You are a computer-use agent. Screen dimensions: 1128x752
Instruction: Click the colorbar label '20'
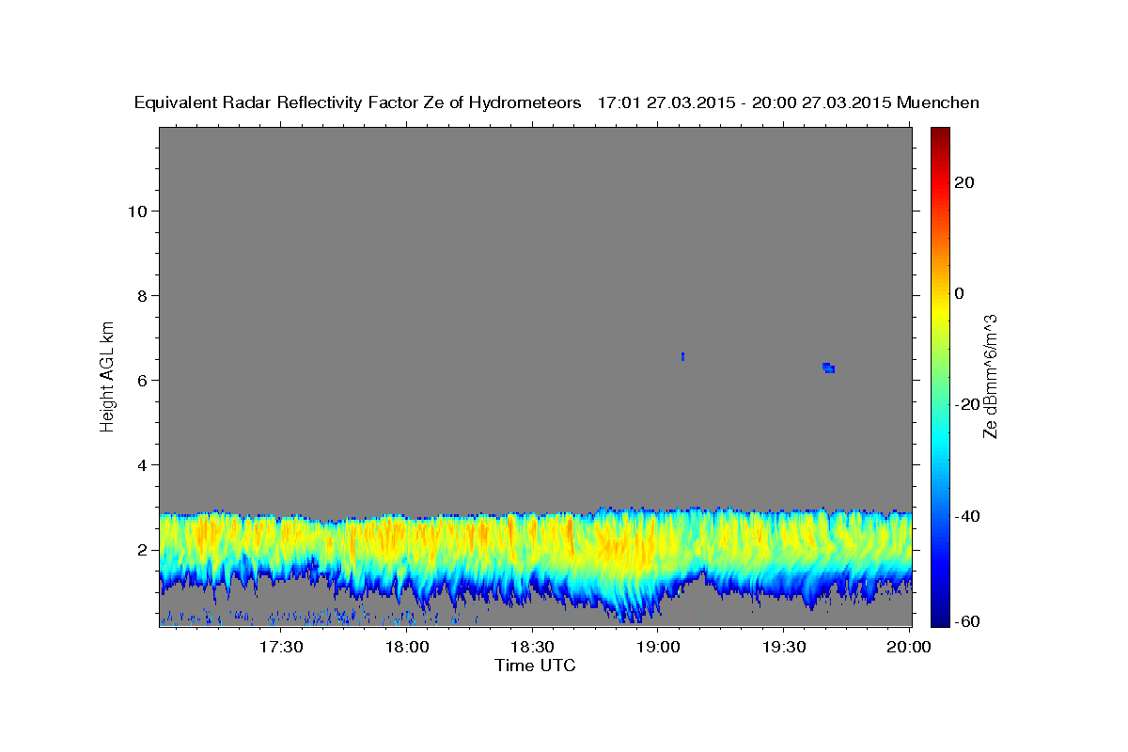point(963,182)
